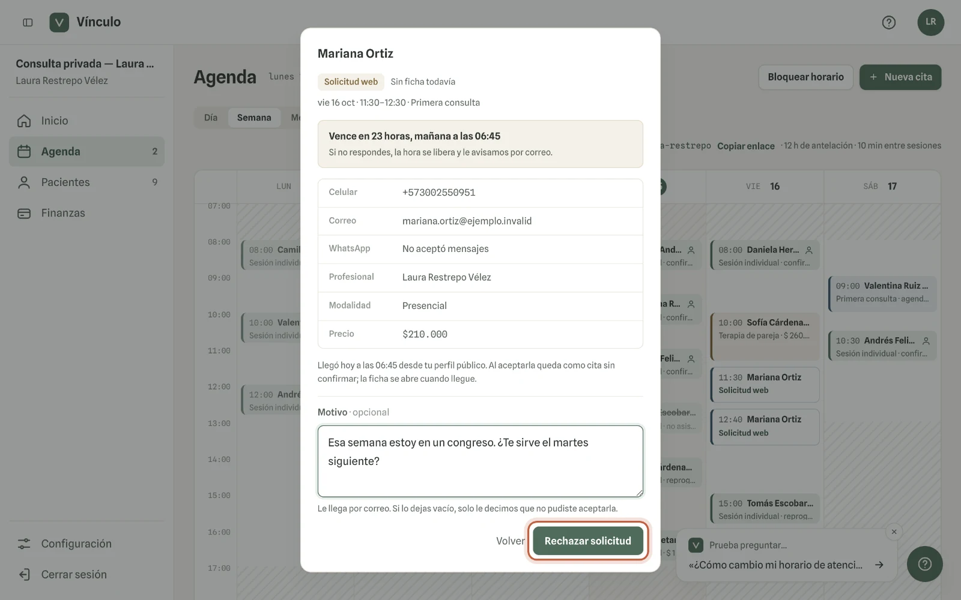Click Presencial modality value
Image resolution: width=961 pixels, height=600 pixels.
coord(424,305)
